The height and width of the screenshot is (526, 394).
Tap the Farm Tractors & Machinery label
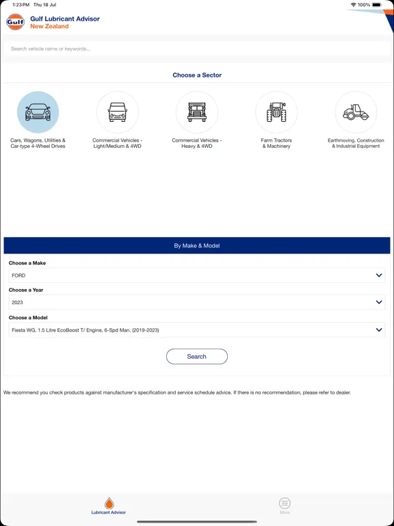[276, 143]
